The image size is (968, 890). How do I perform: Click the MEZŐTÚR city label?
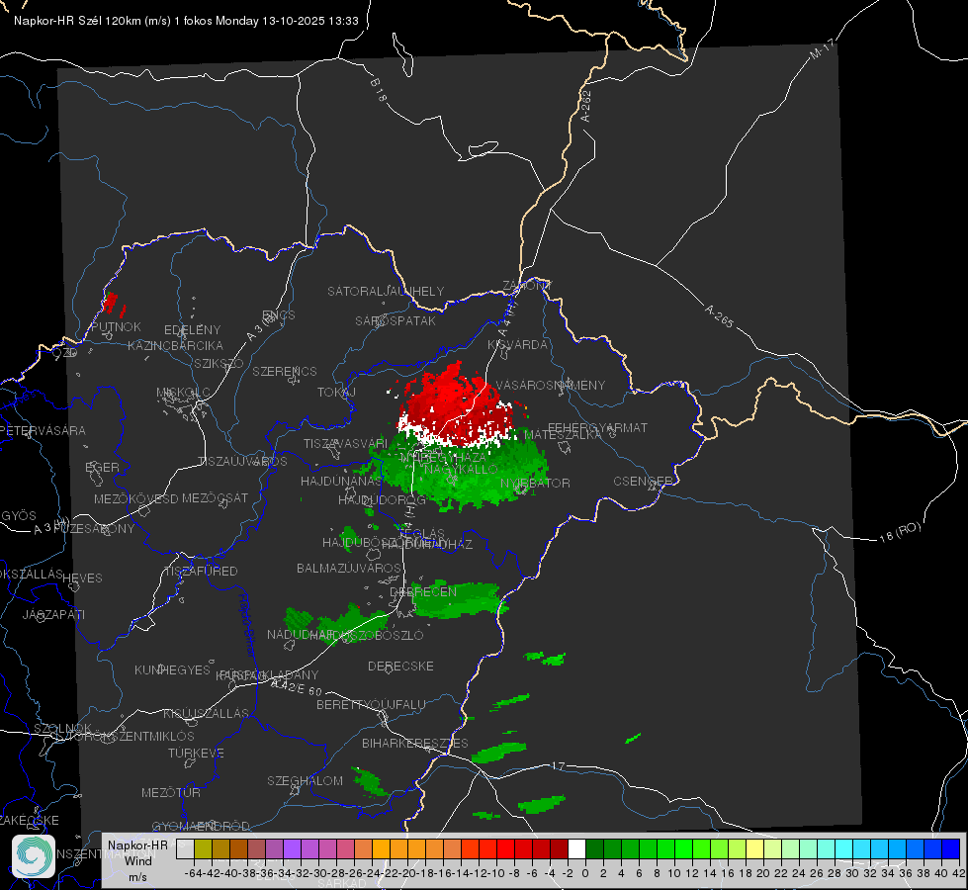pyautogui.click(x=171, y=792)
